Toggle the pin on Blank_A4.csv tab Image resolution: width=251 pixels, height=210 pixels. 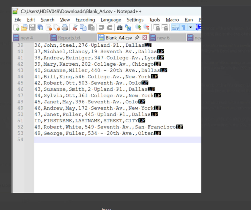pos(137,38)
